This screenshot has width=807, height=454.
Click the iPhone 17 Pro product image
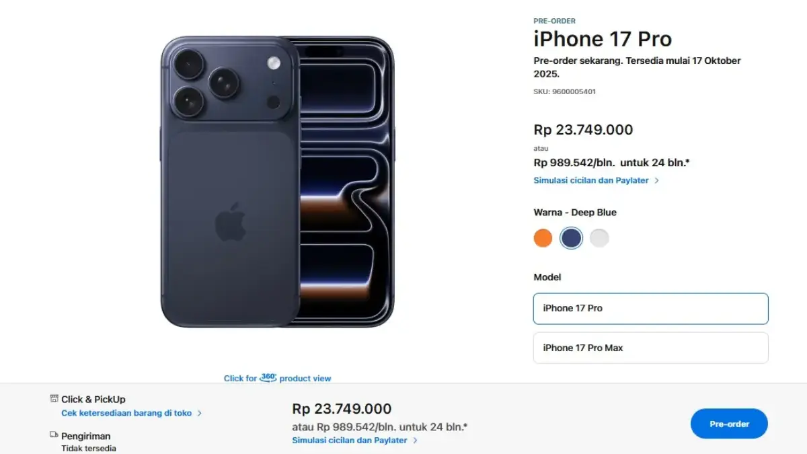pyautogui.click(x=277, y=182)
